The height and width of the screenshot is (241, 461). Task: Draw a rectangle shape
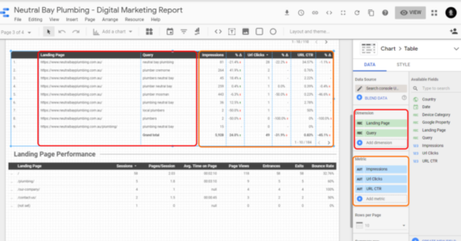pos(259,32)
